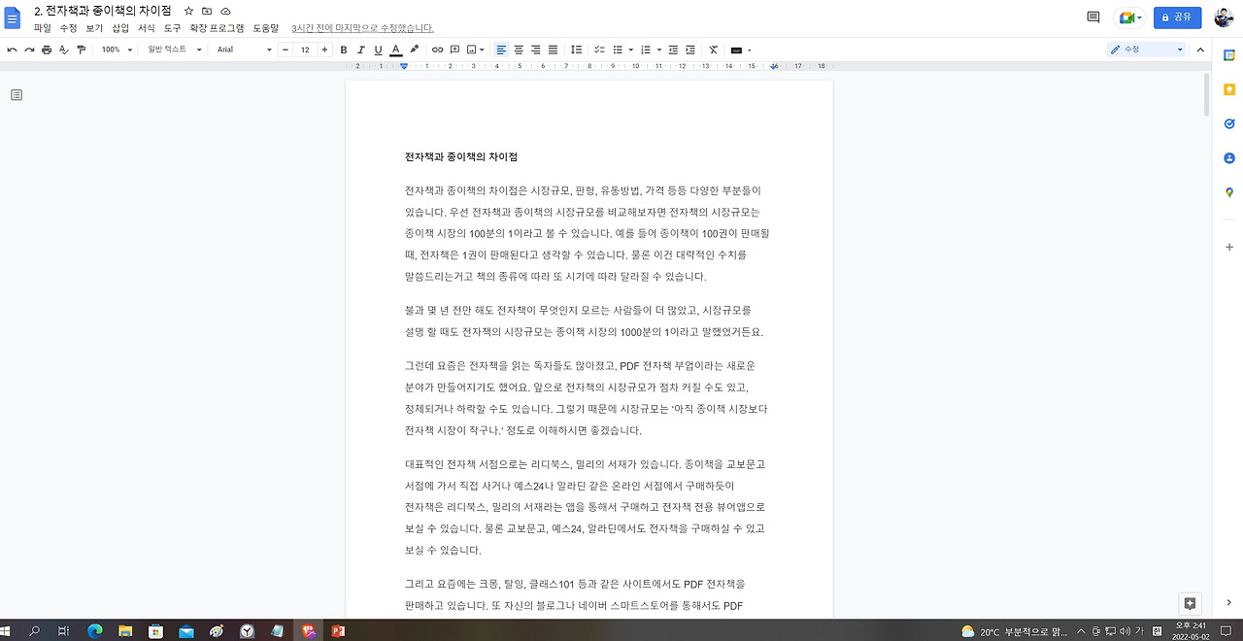Open the text color picker

(394, 50)
